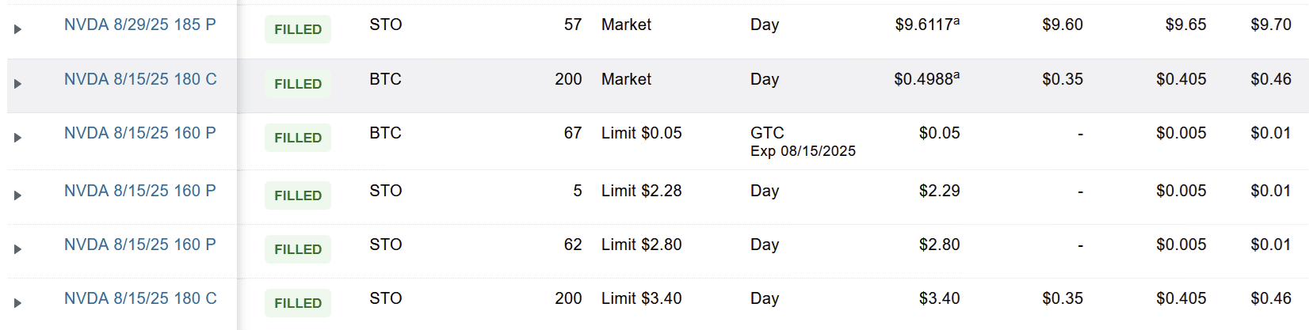Open NVDA 180 C link for Limit $3.40 order

pos(139,298)
